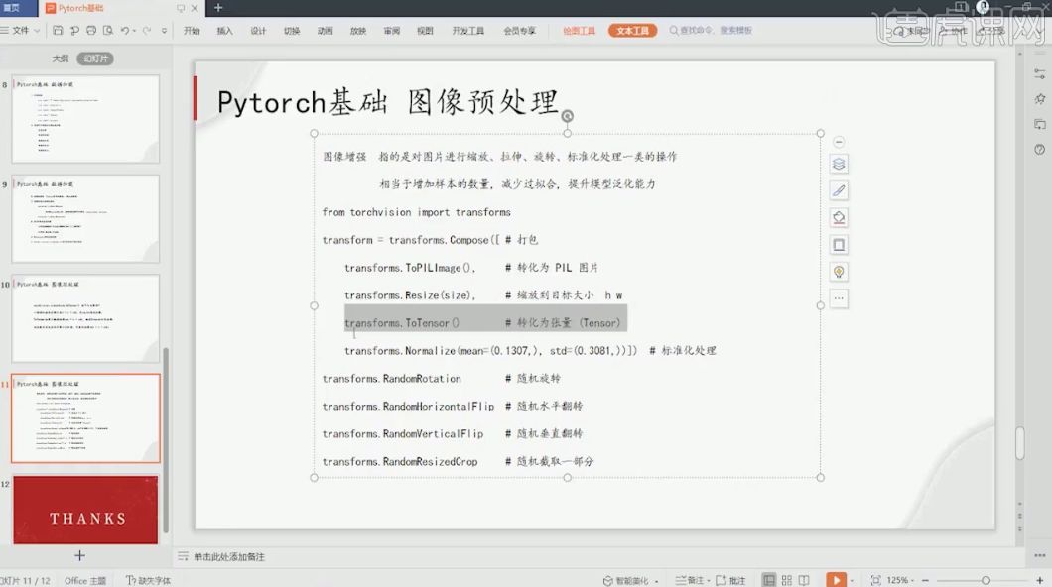
Task: Click the 批注 comments button
Action: 730,580
